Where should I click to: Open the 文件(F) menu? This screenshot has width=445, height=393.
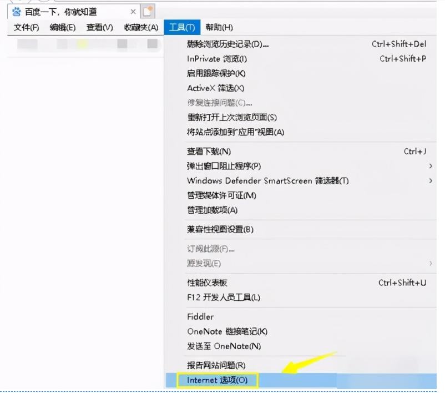tap(26, 27)
